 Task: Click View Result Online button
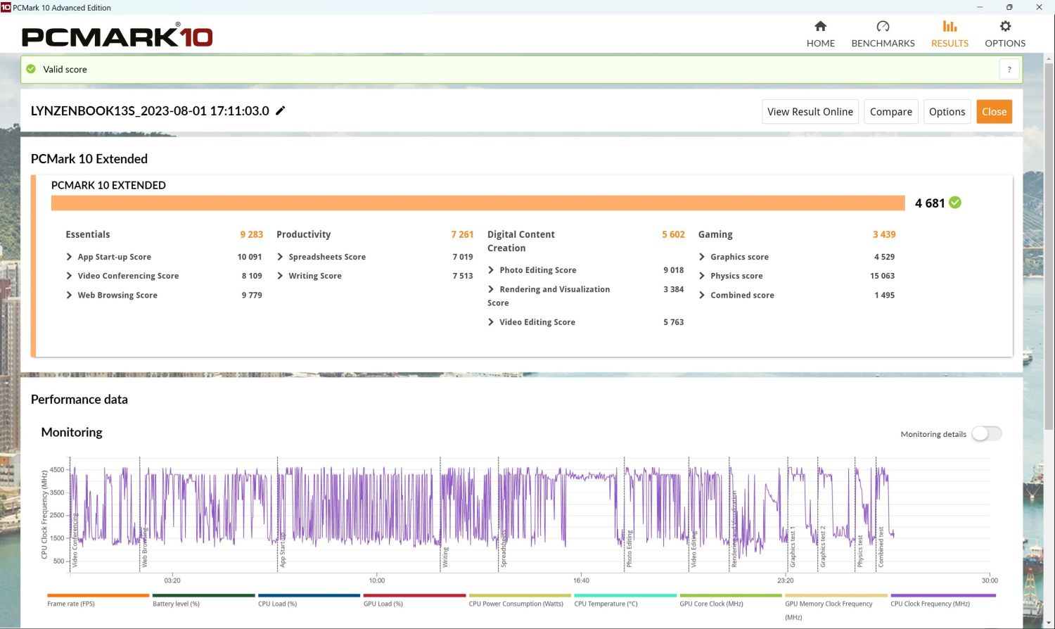coord(810,111)
